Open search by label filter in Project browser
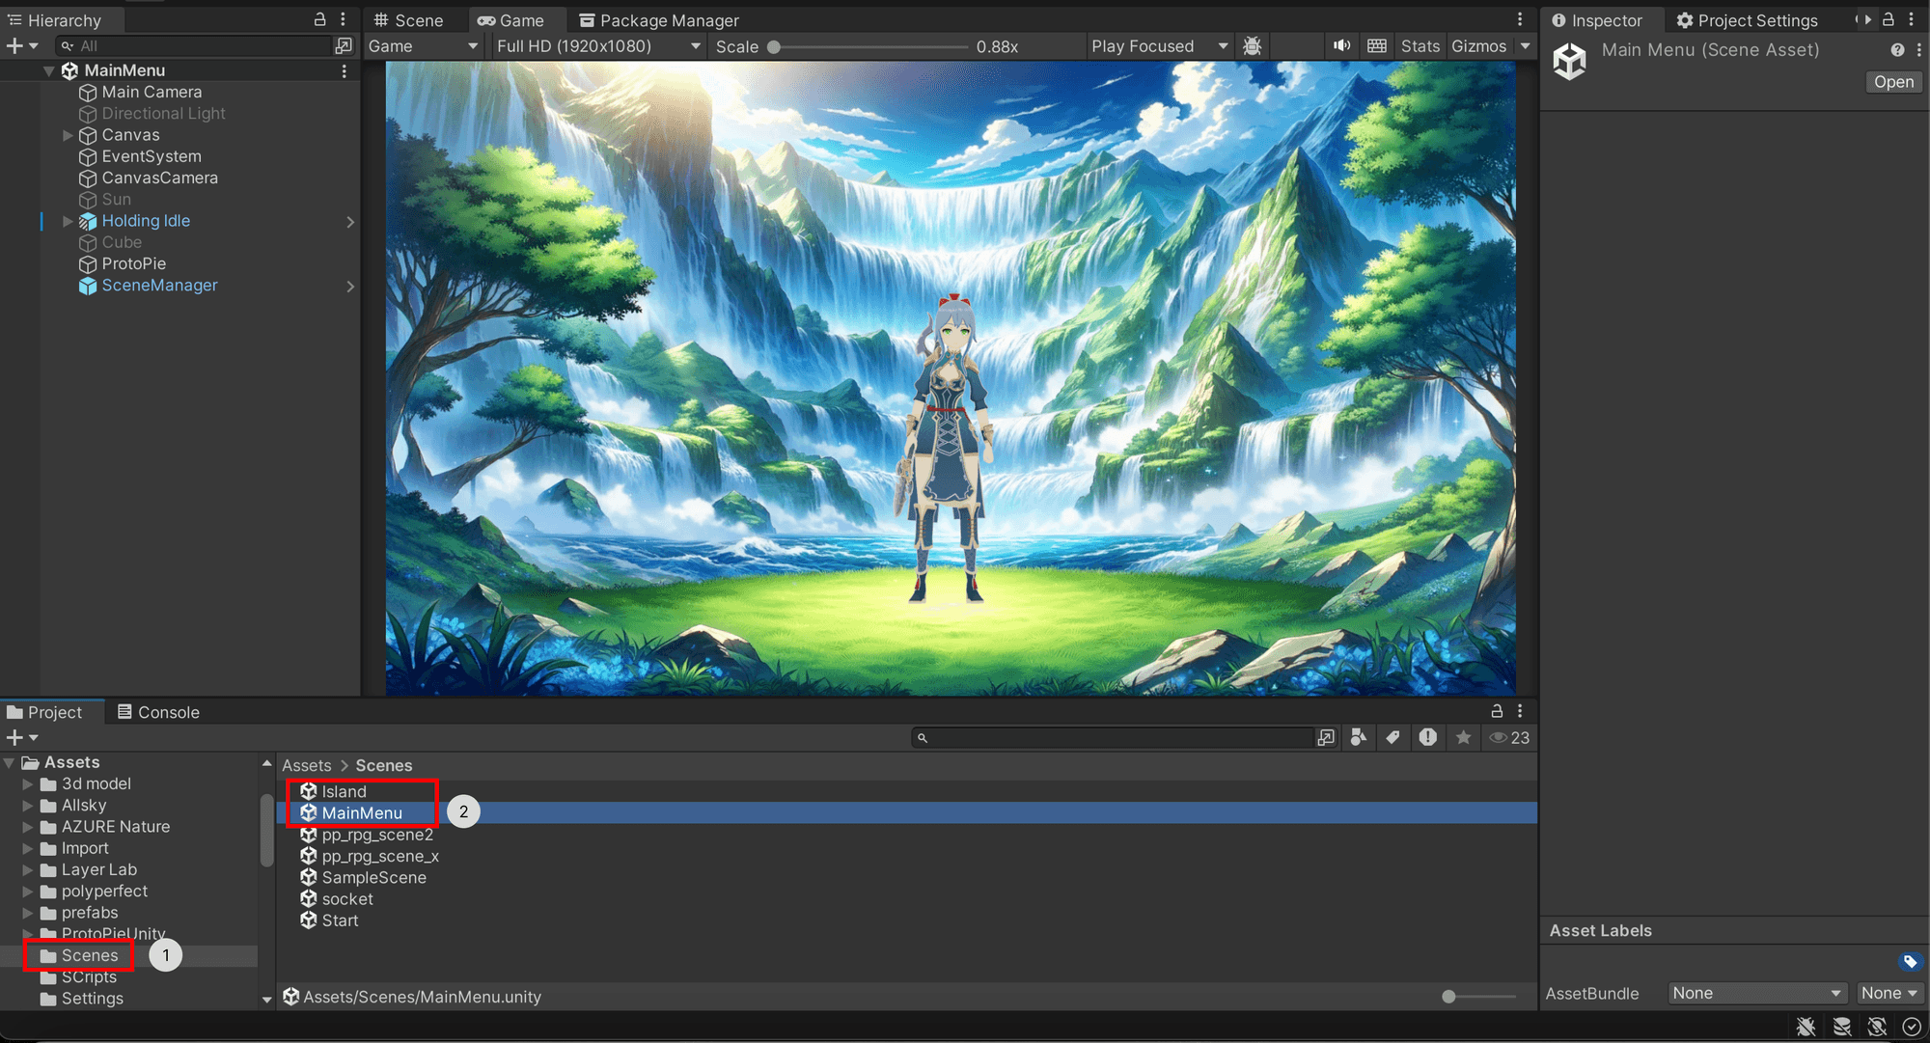This screenshot has width=1930, height=1043. (x=1393, y=737)
